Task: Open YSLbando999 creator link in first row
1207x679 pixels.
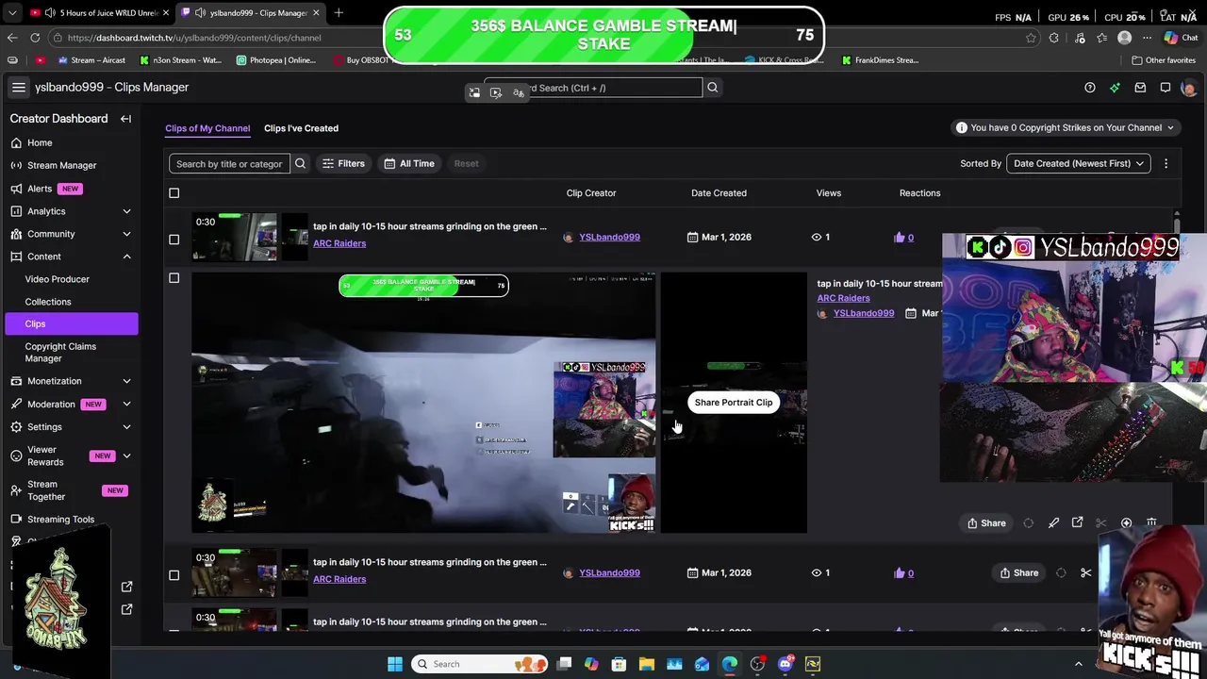Action: 609,238
